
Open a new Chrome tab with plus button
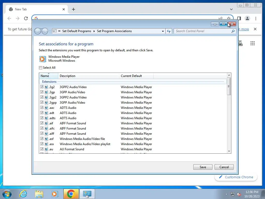[73, 9]
